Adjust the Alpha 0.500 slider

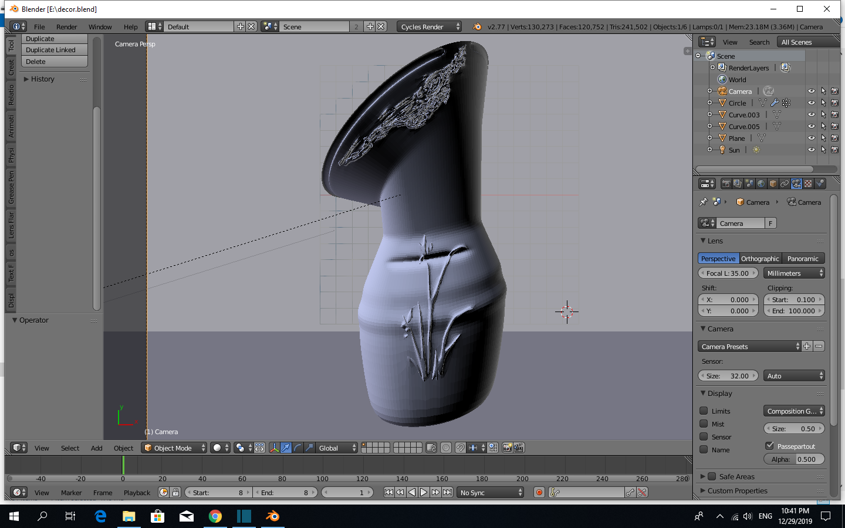point(794,459)
